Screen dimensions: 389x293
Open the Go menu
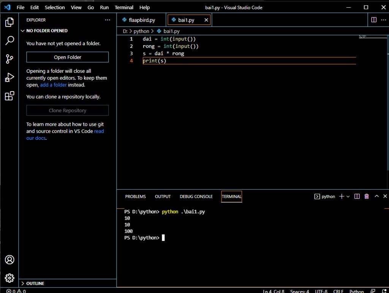(x=90, y=8)
